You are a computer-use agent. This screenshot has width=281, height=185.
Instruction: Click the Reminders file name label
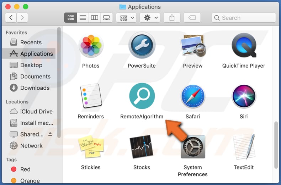pos(91,117)
